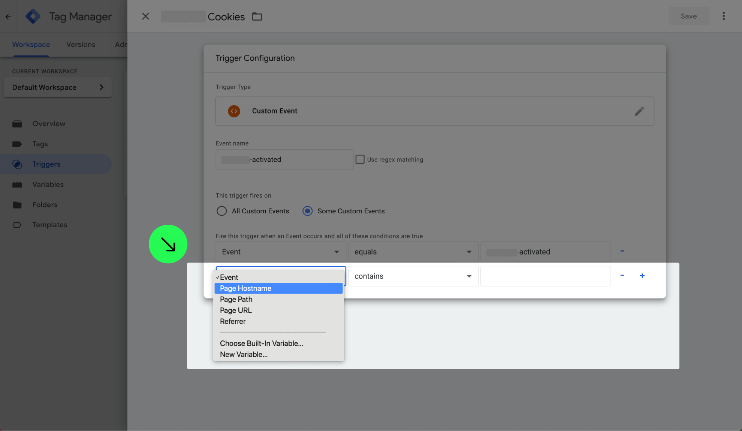Open the Event variable dropdown in first condition
Viewport: 742px width, 431px height.
click(281, 252)
